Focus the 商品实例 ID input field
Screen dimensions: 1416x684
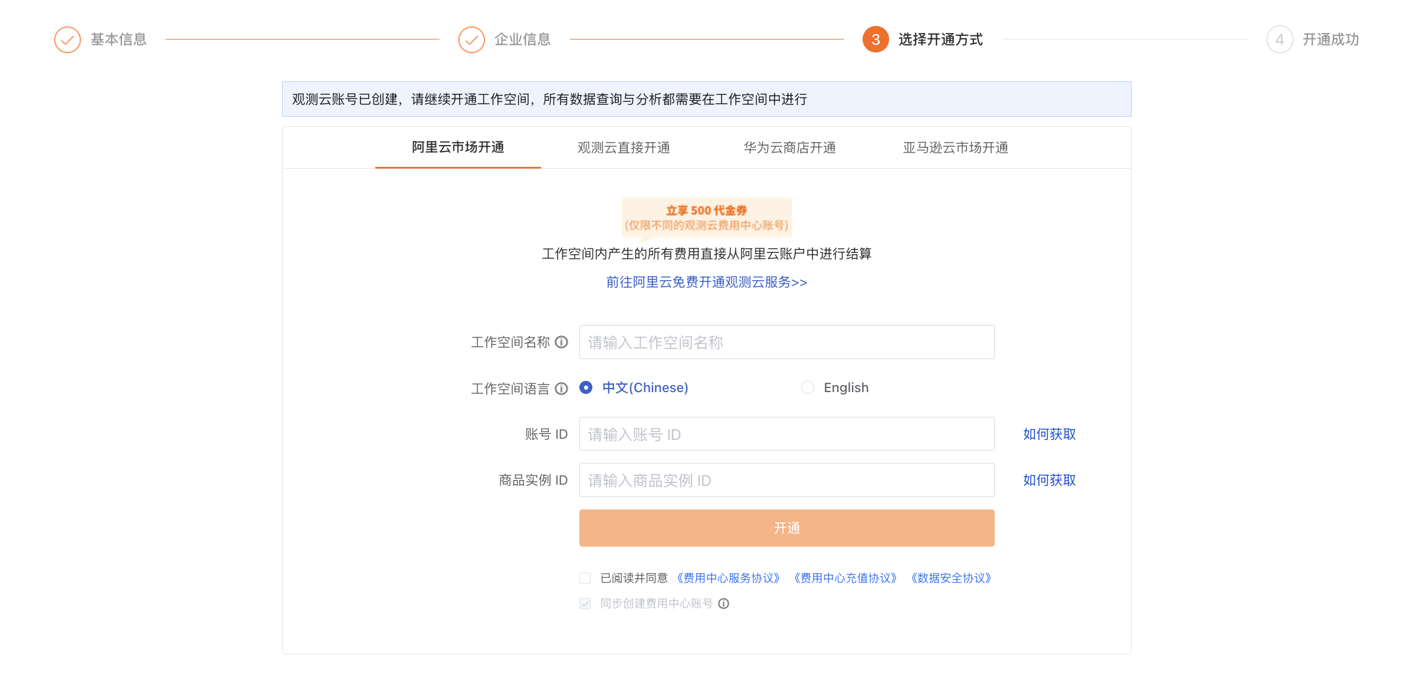786,480
